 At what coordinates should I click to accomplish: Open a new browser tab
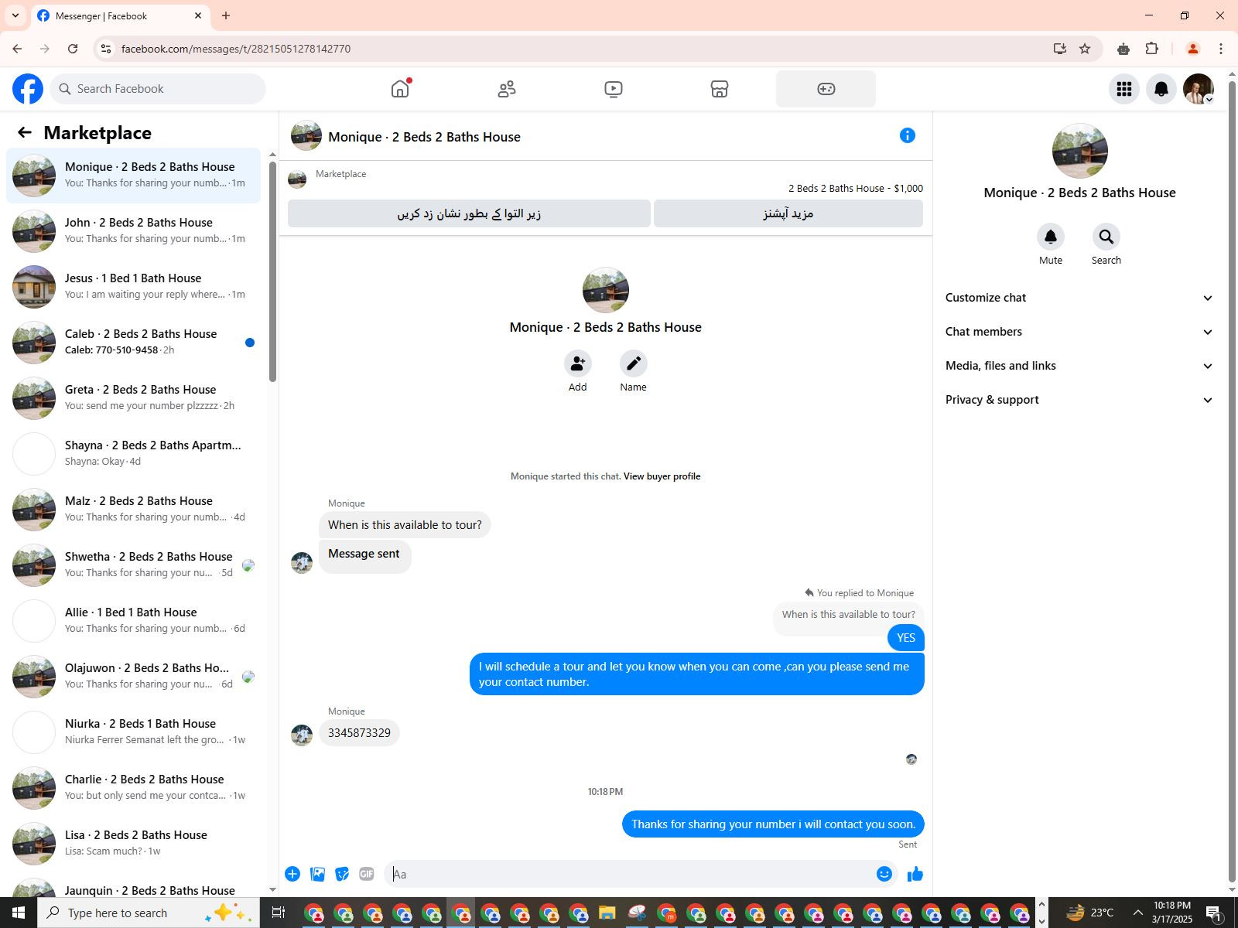tap(226, 15)
